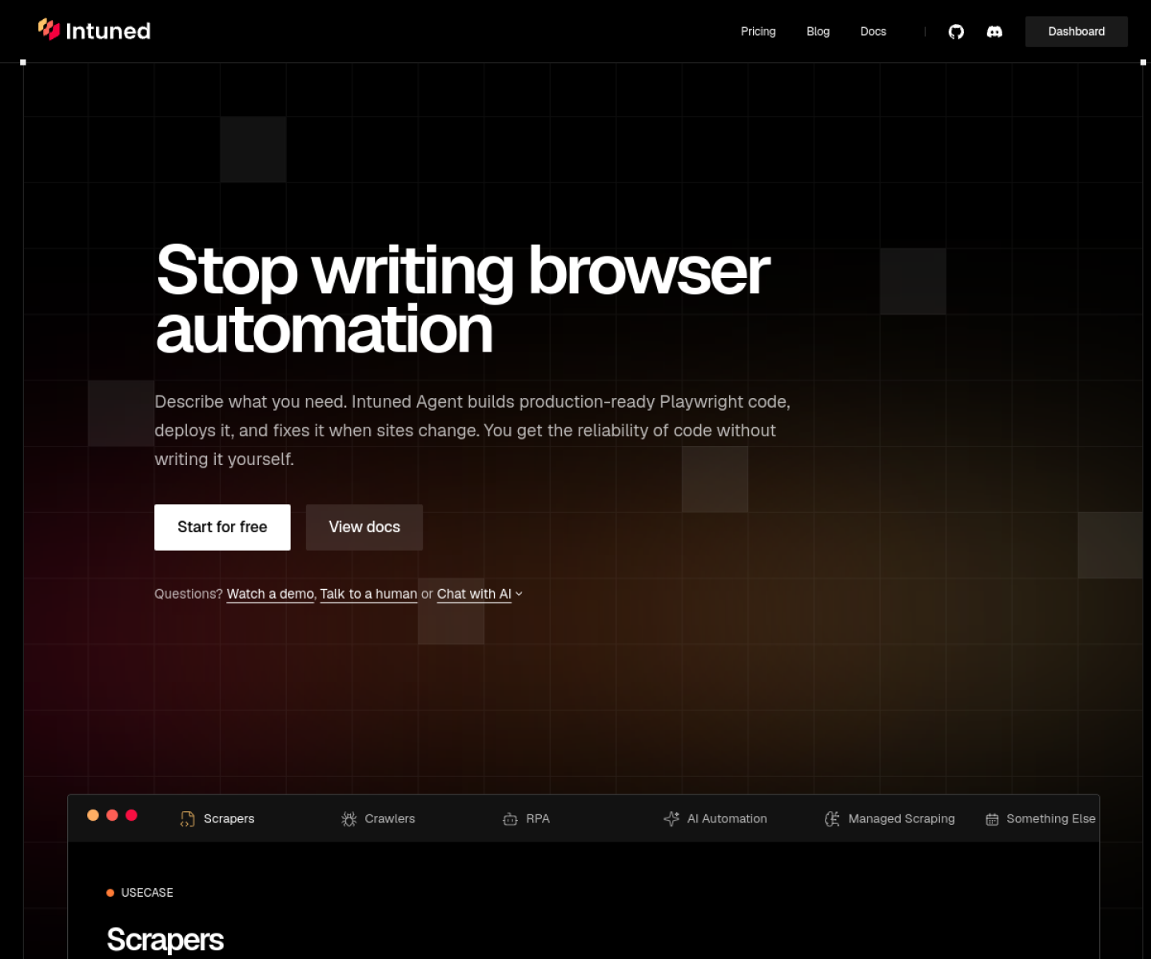This screenshot has width=1151, height=959.
Task: Click the Intuned wordmark text
Action: pyautogui.click(x=108, y=31)
